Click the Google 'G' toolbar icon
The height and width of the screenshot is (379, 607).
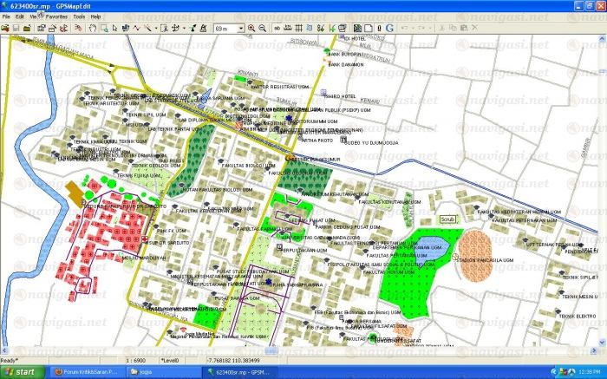pos(391,28)
